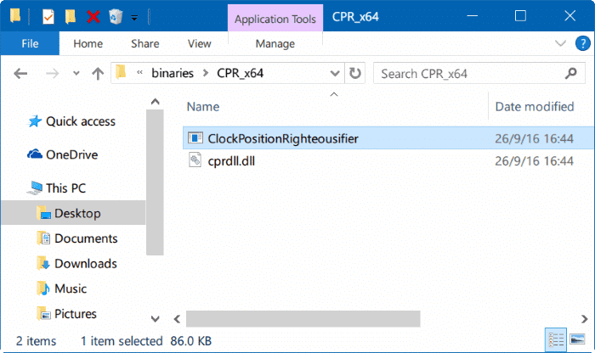
Task: Switch to Large icons view button
Action: [577, 339]
